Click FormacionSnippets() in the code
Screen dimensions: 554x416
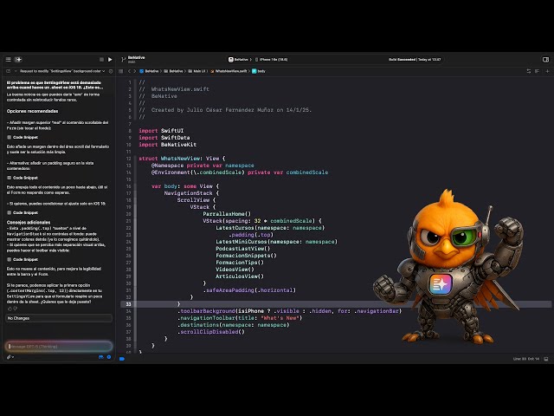click(x=246, y=256)
